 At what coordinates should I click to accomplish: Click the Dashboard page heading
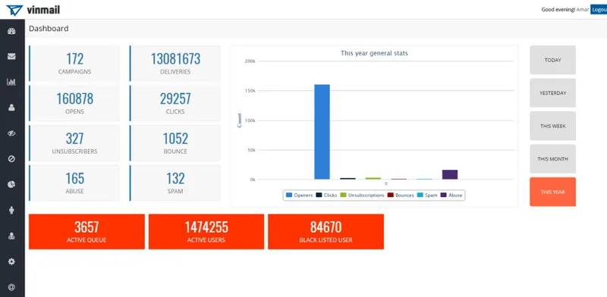[49, 29]
